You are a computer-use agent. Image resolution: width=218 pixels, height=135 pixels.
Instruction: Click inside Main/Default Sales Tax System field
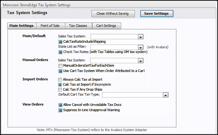[x=115, y=37]
